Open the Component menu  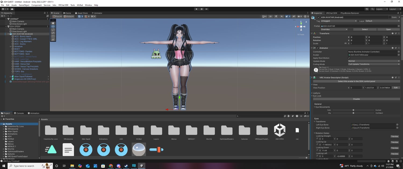37,5
